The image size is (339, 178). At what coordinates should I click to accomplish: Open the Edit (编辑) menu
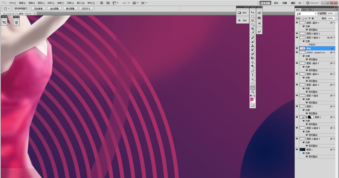tap(22, 3)
